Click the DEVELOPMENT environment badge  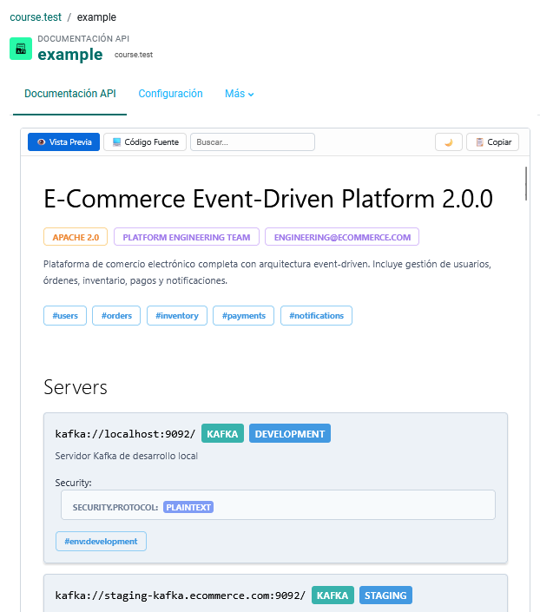[x=290, y=434]
